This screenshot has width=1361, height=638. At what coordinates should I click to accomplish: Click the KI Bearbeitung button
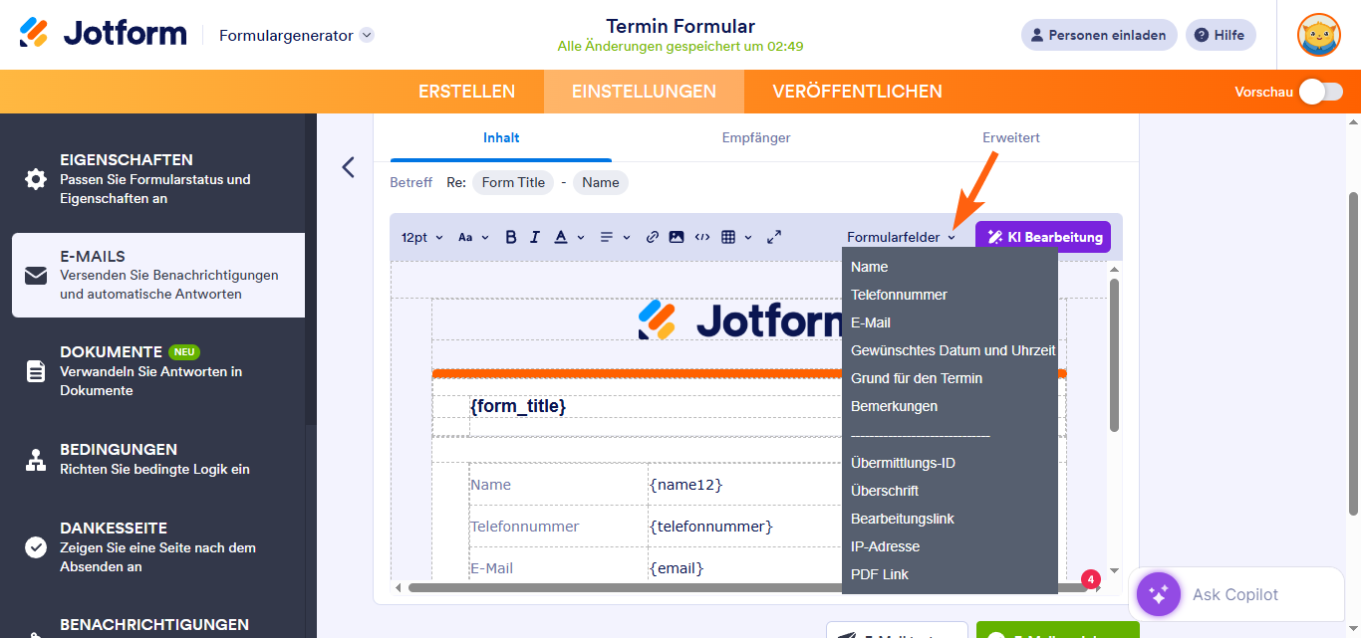[1043, 237]
